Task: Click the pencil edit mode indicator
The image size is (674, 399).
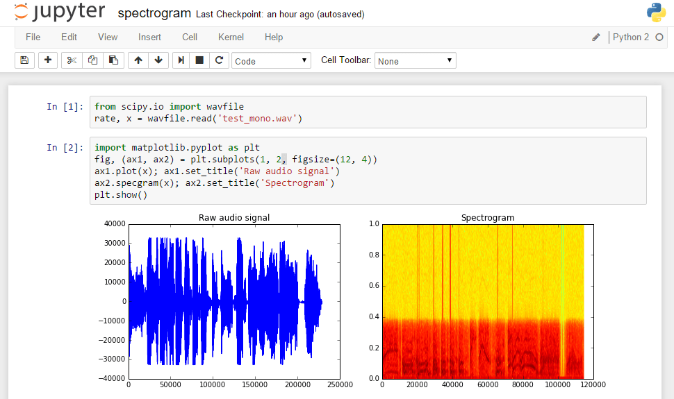Action: click(x=596, y=37)
